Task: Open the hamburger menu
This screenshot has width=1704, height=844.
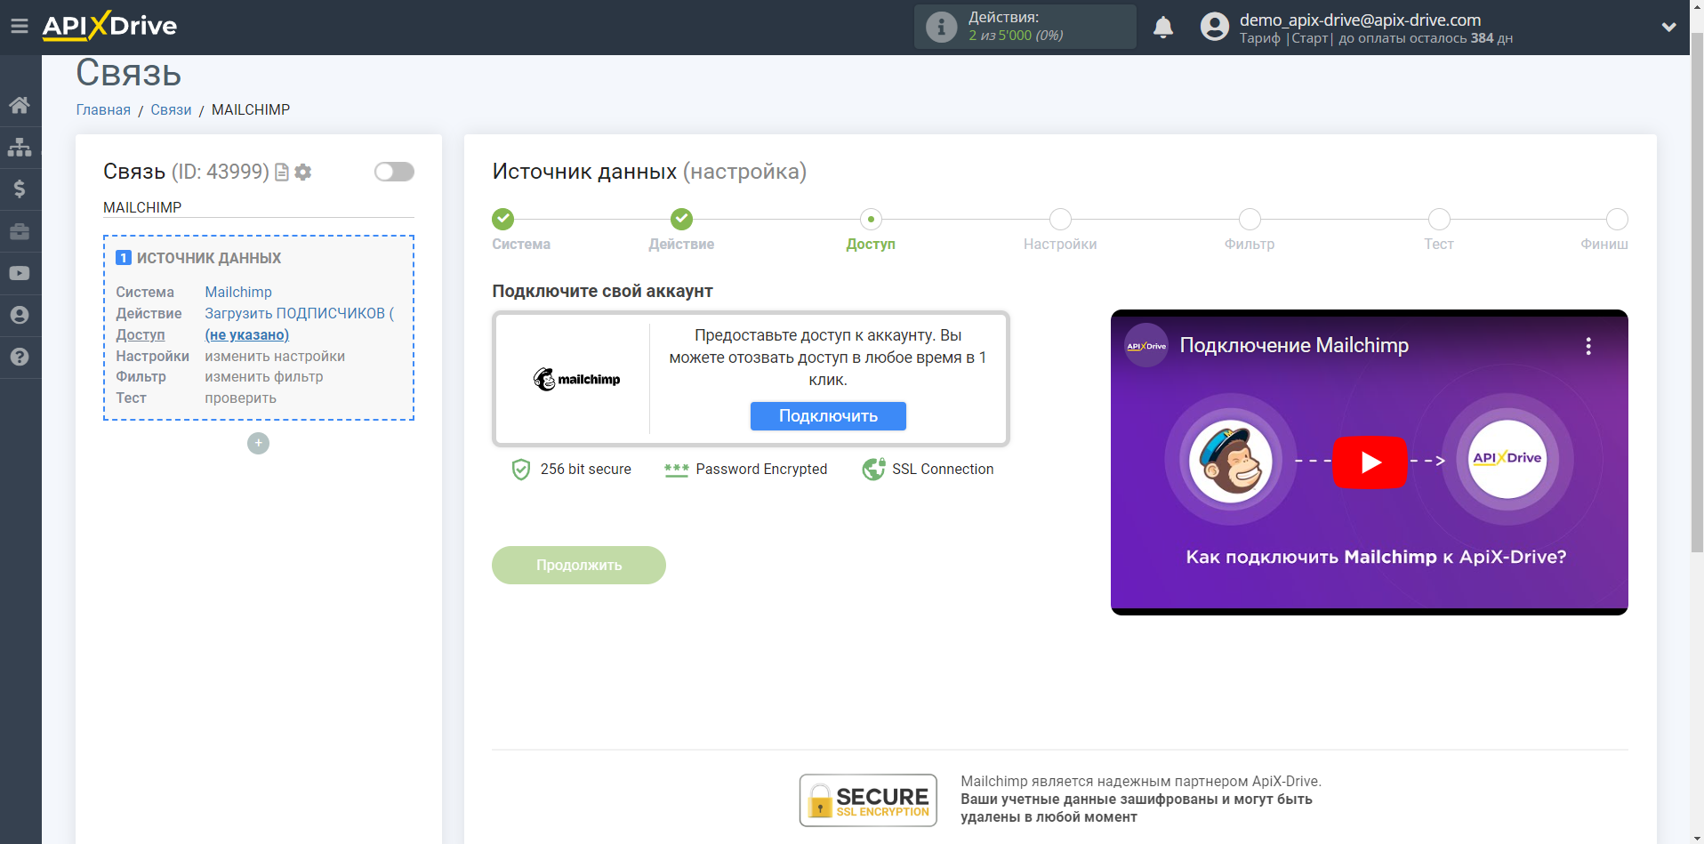Action: click(x=20, y=27)
